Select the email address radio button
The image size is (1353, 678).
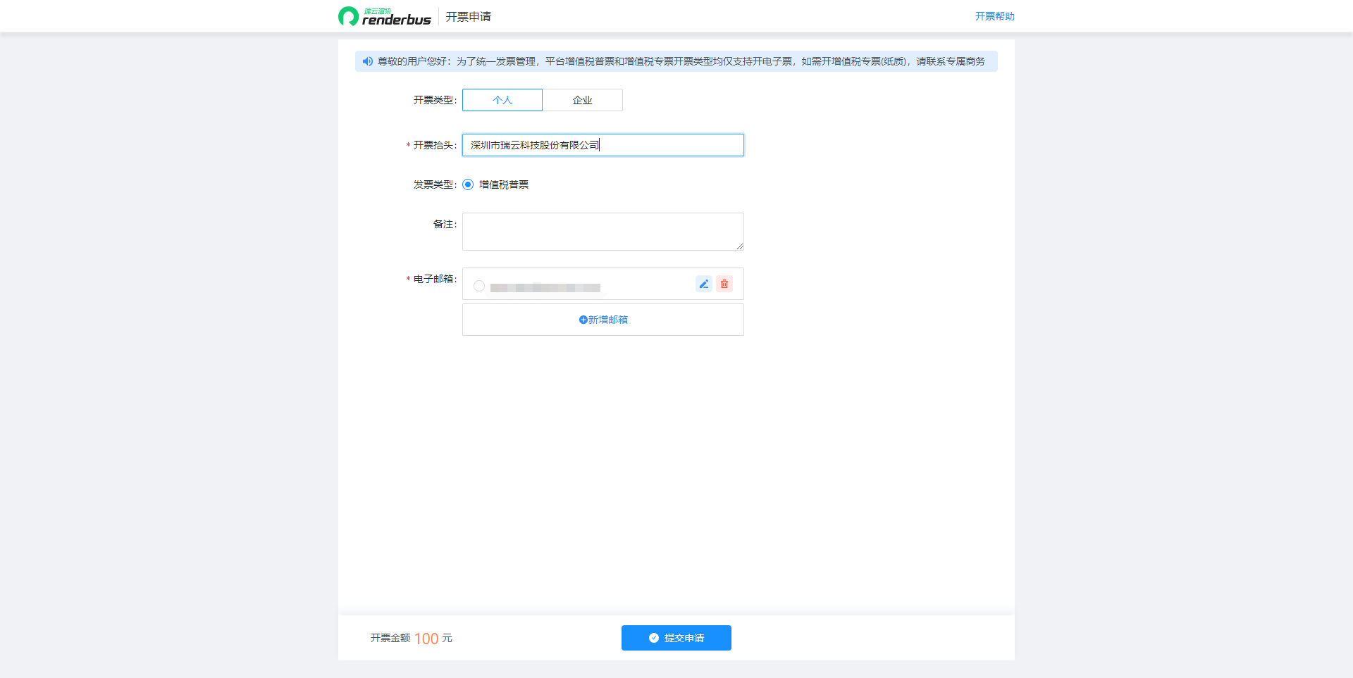pyautogui.click(x=479, y=286)
